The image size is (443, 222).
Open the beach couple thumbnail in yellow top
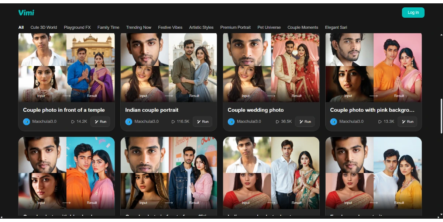(x=374, y=173)
